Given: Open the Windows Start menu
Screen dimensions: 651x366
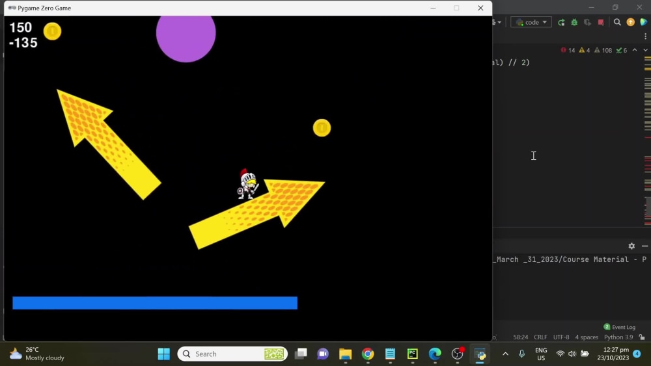Looking at the screenshot, I should tap(163, 354).
